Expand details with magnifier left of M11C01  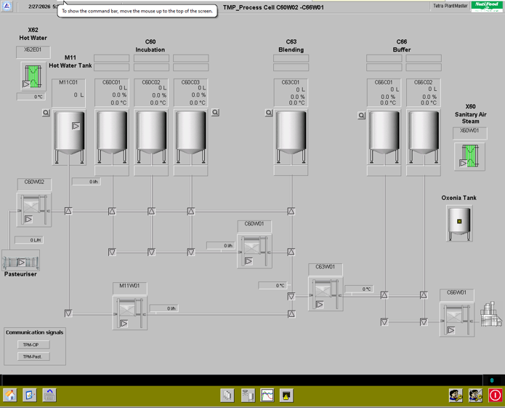click(46, 113)
